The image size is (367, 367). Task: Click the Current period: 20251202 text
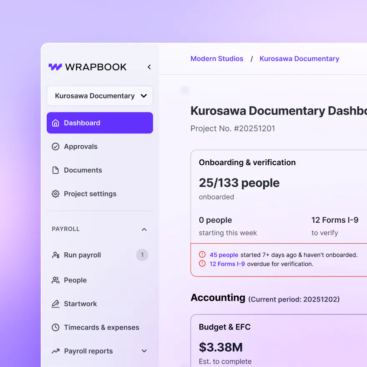pos(294,299)
